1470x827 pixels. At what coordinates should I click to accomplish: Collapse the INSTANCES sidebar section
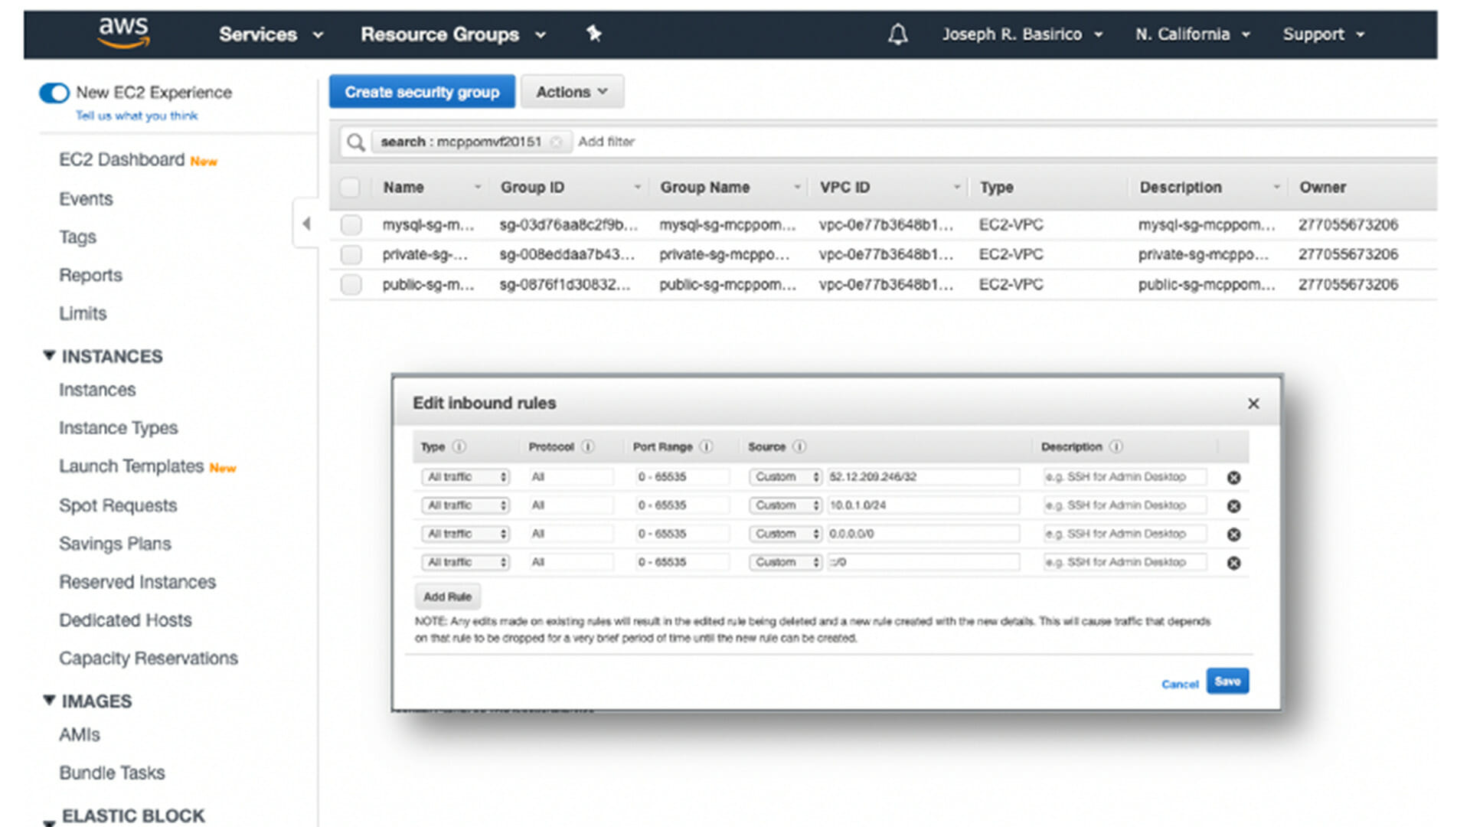click(49, 356)
